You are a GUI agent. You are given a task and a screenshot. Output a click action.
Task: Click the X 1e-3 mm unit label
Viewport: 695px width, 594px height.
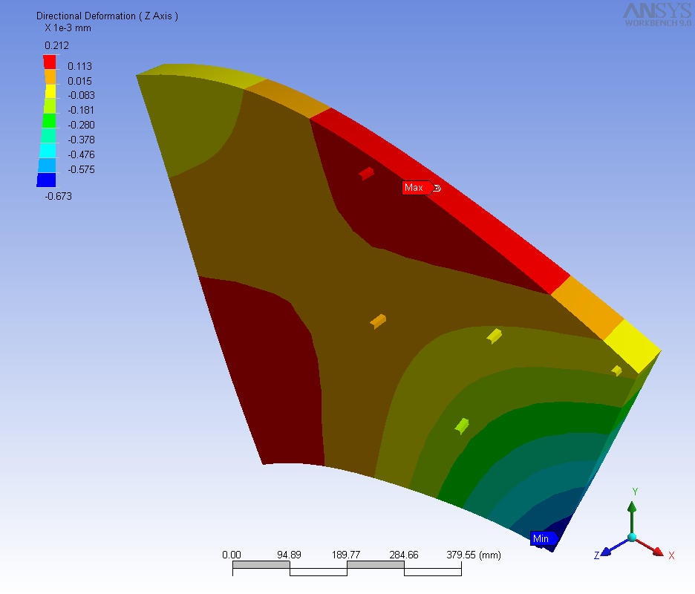68,28
